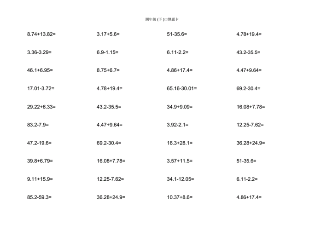326x230 pixels.
Task: Select the problem 3.92-2.1=
Action: [178, 125]
